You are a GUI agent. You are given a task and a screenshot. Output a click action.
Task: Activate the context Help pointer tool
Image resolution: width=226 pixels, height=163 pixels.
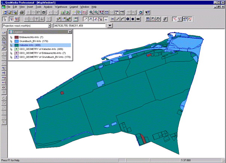pos(147,12)
